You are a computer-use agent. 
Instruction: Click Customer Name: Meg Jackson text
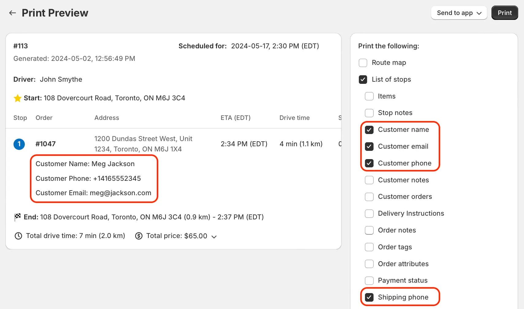85,164
